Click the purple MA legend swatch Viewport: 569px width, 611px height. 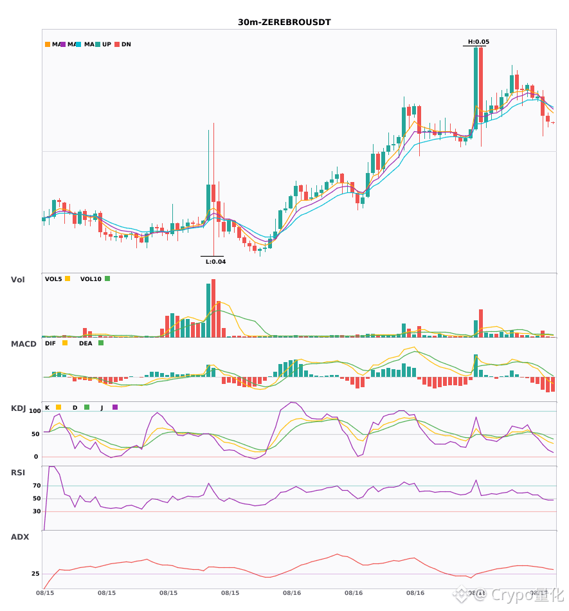[63, 44]
